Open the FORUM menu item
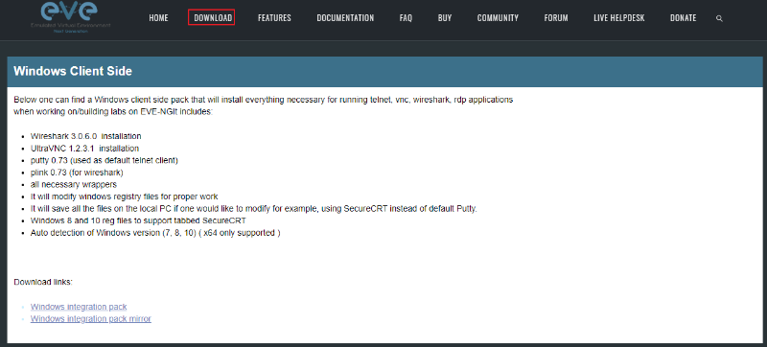 [556, 18]
